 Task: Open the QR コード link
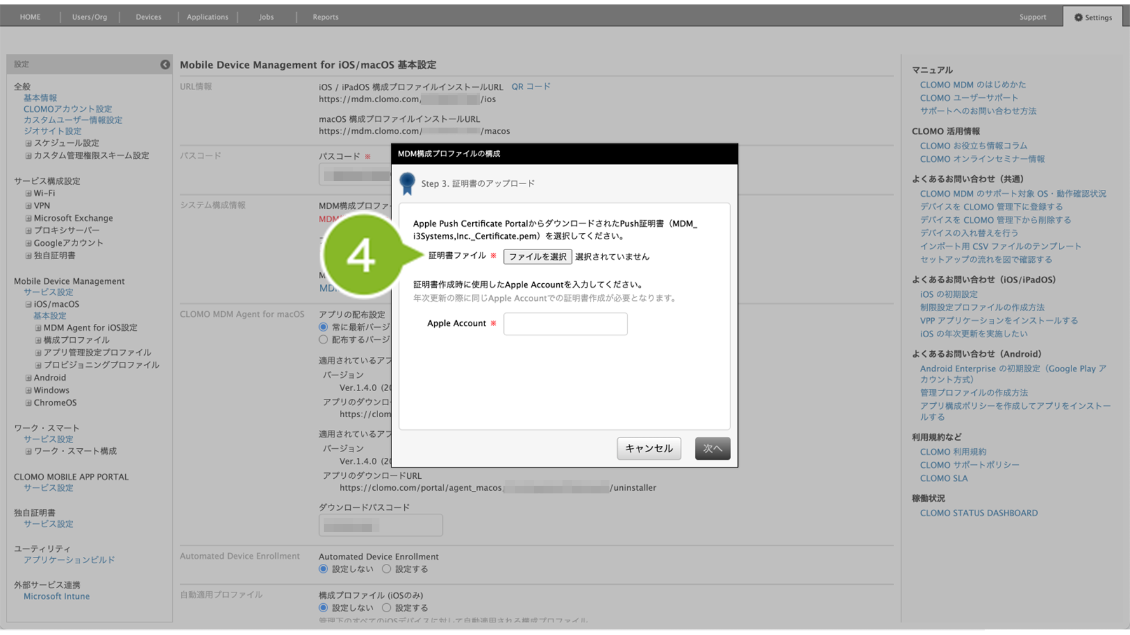531,86
